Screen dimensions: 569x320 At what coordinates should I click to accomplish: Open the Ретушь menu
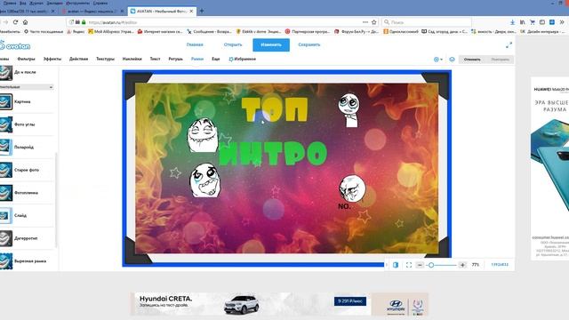[176, 59]
